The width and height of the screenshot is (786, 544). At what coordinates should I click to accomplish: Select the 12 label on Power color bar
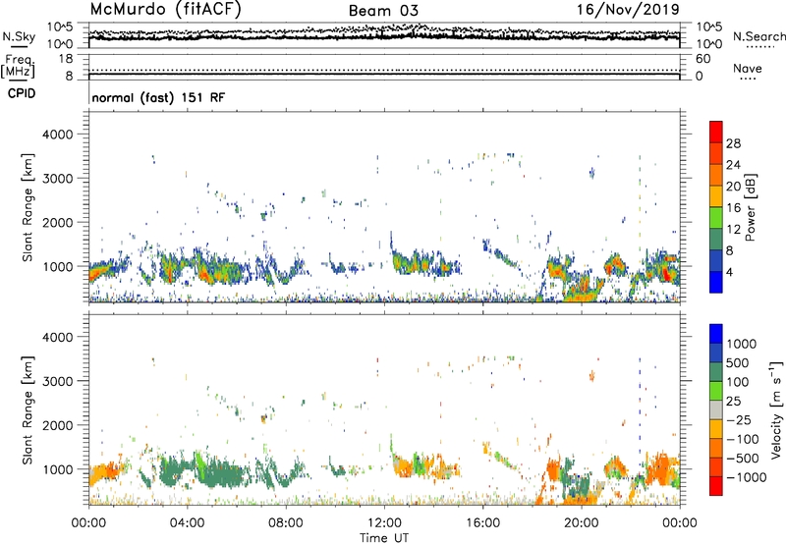(733, 230)
